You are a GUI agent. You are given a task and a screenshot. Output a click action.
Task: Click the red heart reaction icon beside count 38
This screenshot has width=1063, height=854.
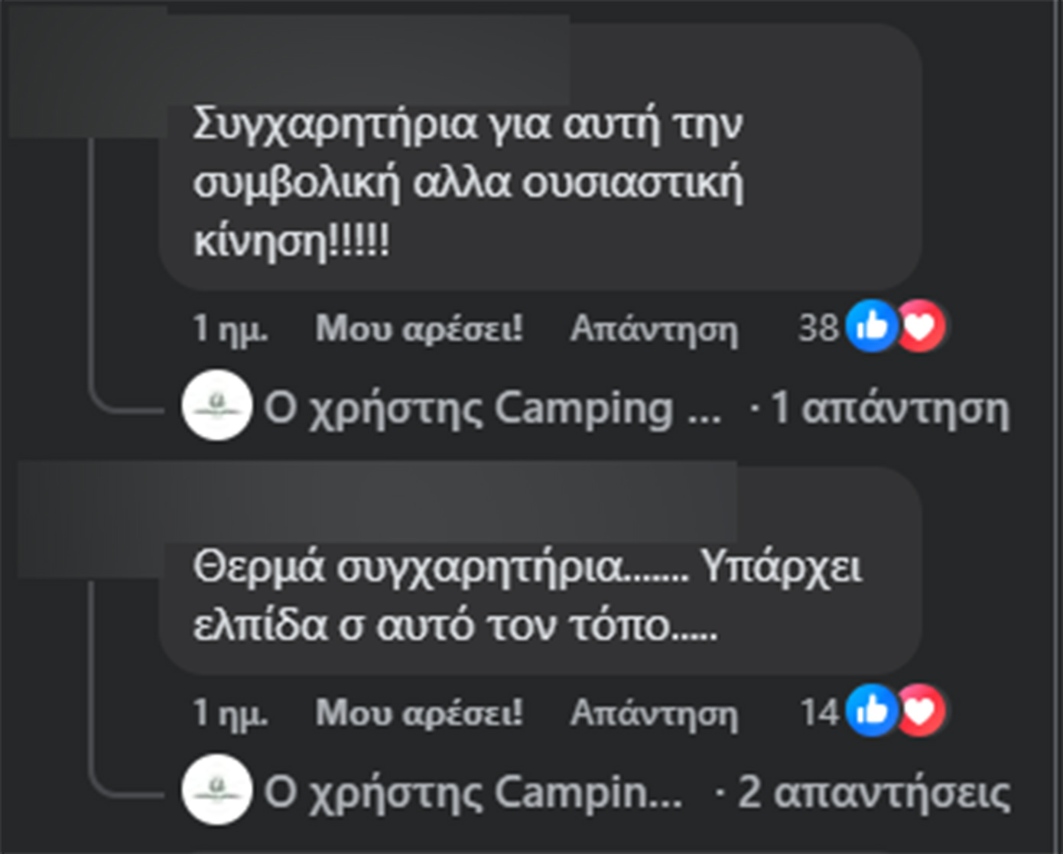[921, 326]
